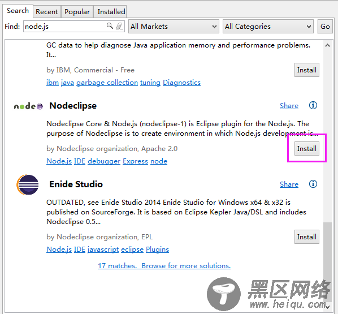Click the 'Express' tag link

click(136, 161)
